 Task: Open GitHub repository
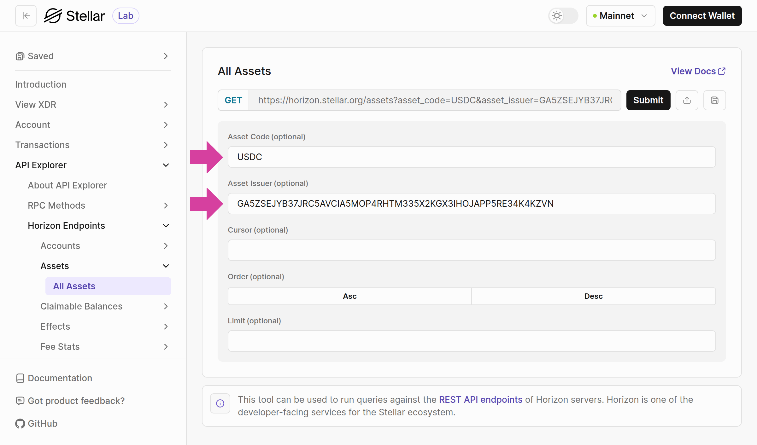[x=42, y=424]
